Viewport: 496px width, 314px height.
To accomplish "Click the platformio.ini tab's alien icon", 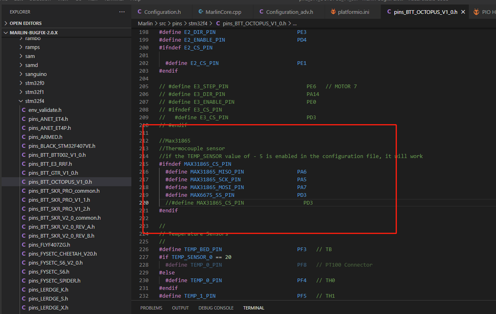I will (333, 12).
